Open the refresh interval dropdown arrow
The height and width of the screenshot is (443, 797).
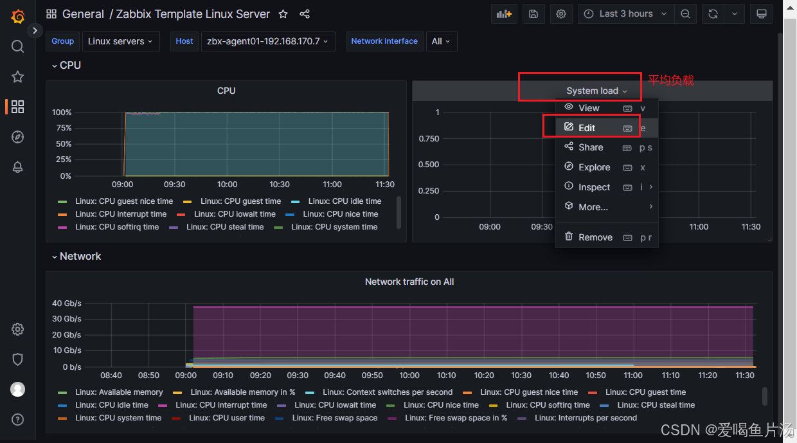(735, 14)
